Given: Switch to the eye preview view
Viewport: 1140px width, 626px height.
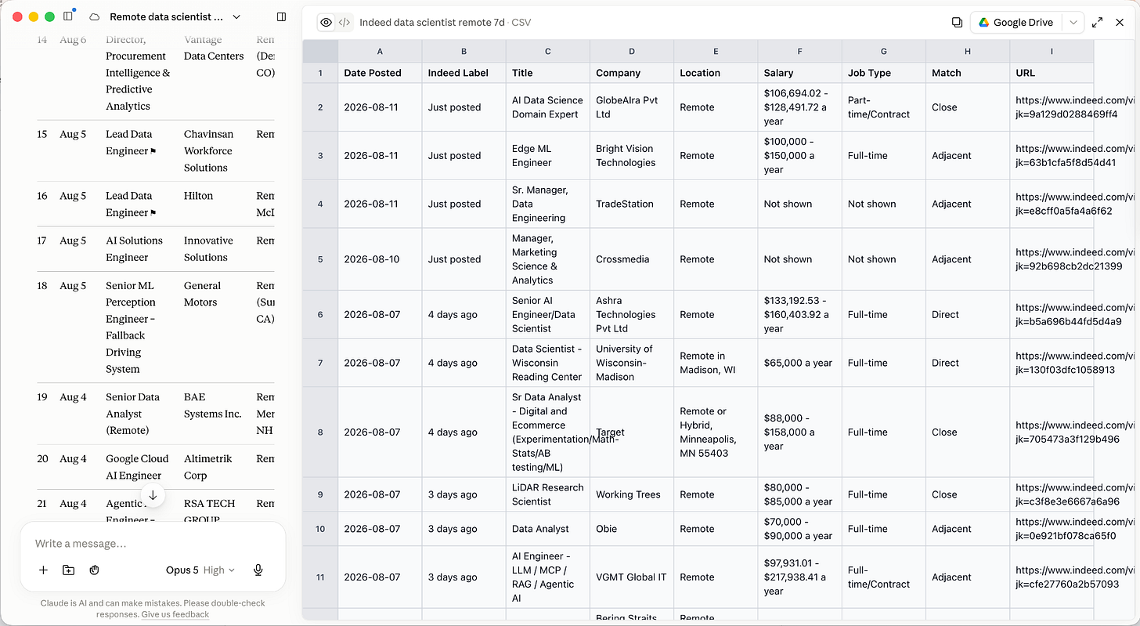Looking at the screenshot, I should coord(326,23).
